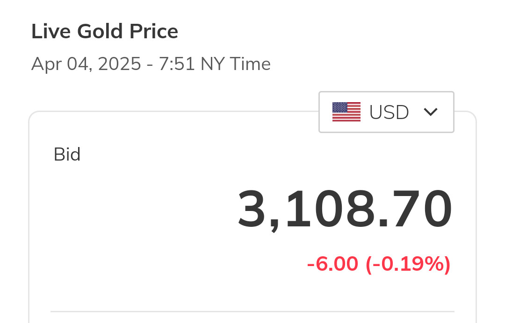
Task: Select the Bid label
Action: [67, 154]
